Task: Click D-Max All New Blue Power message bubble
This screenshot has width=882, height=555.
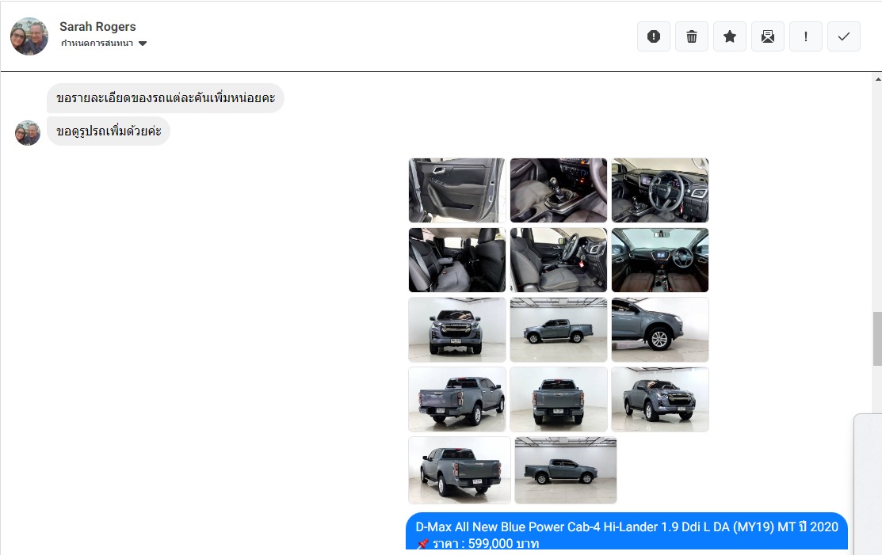Action: 627,531
